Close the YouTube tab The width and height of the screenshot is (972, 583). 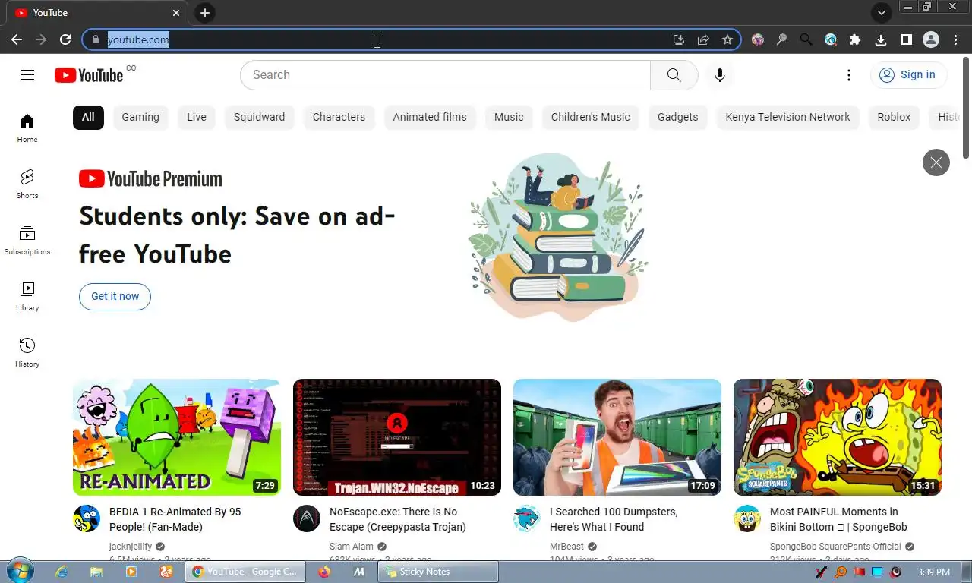[x=176, y=13]
